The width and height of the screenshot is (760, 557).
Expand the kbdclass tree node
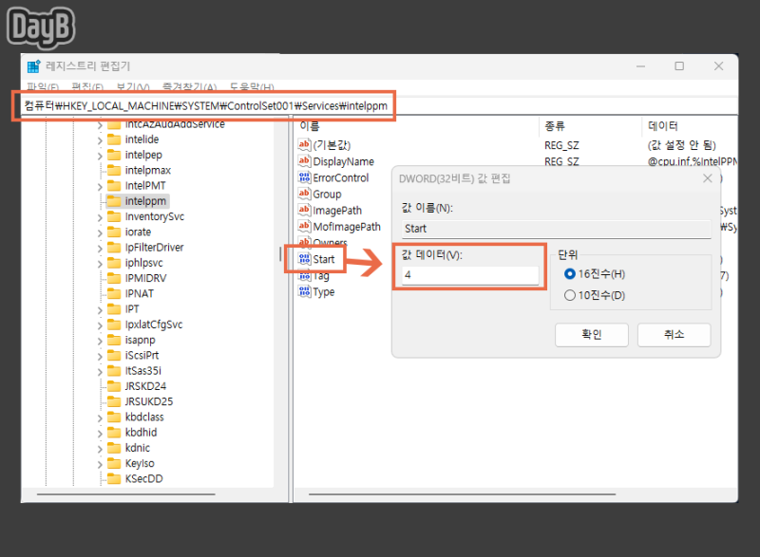coord(100,418)
